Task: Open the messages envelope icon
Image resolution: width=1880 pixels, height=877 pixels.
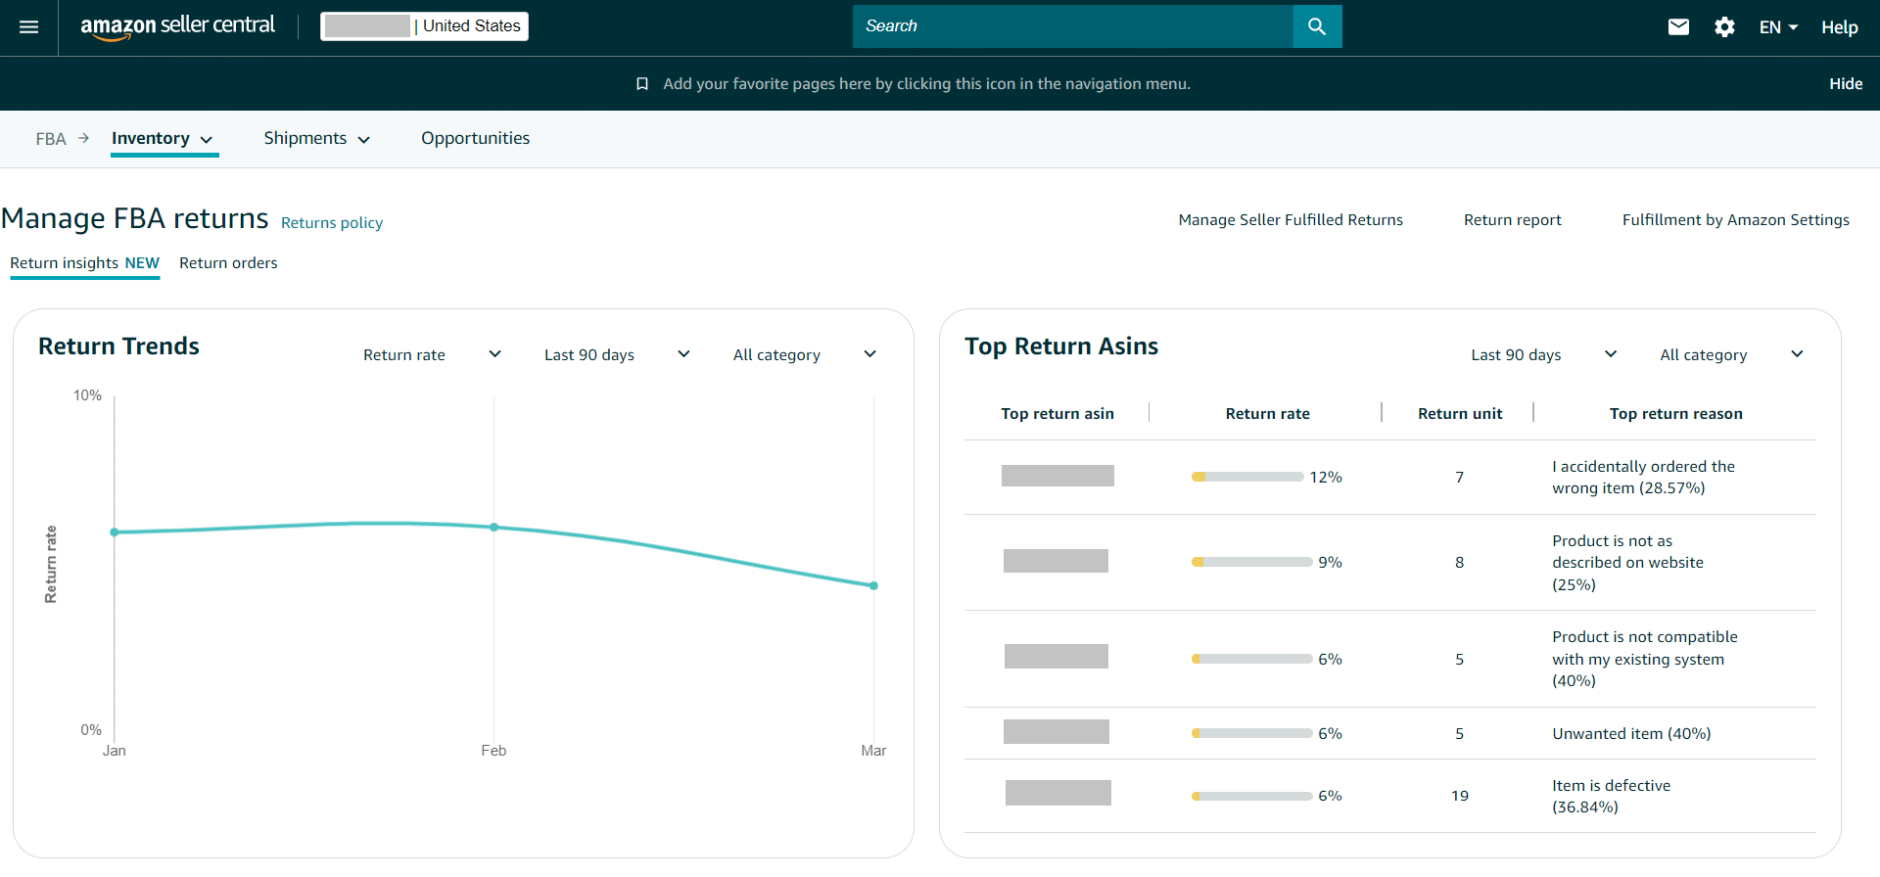Action: (1678, 27)
